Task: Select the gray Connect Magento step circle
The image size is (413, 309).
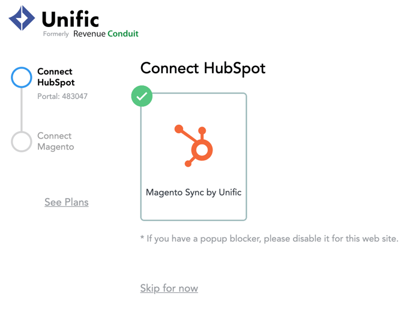Action: (22, 142)
